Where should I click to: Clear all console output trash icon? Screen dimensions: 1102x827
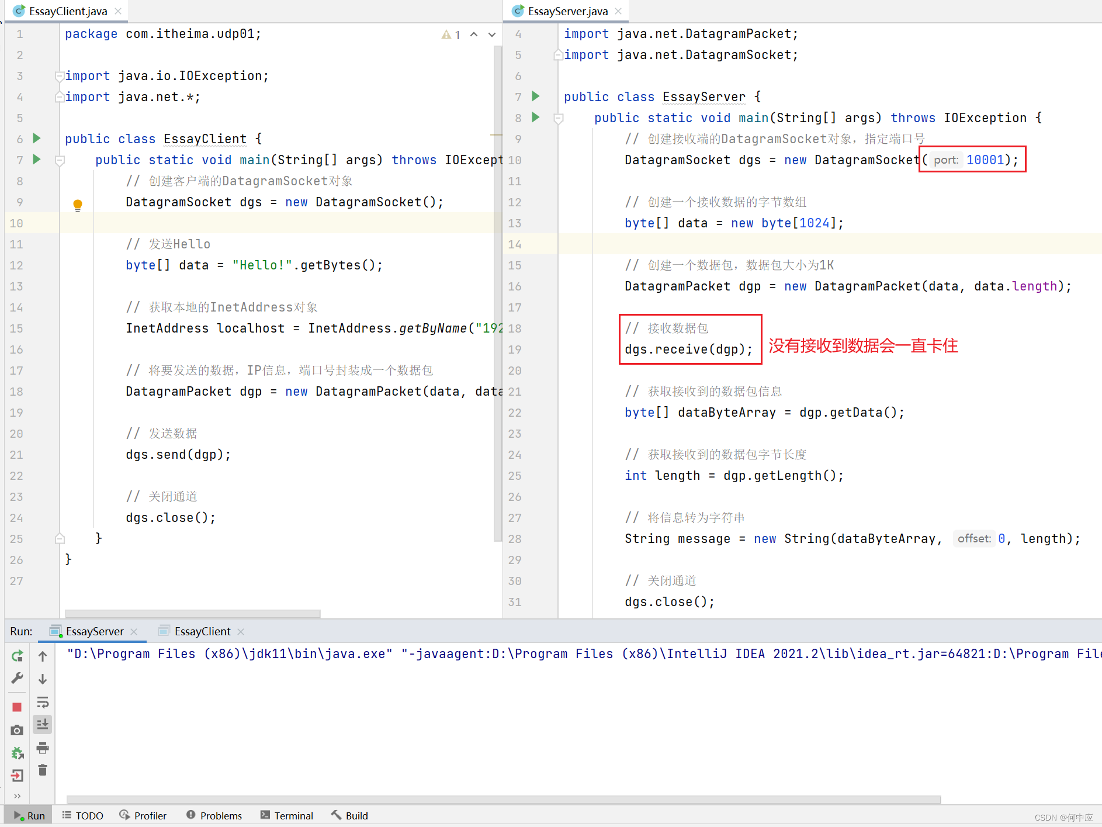point(43,770)
